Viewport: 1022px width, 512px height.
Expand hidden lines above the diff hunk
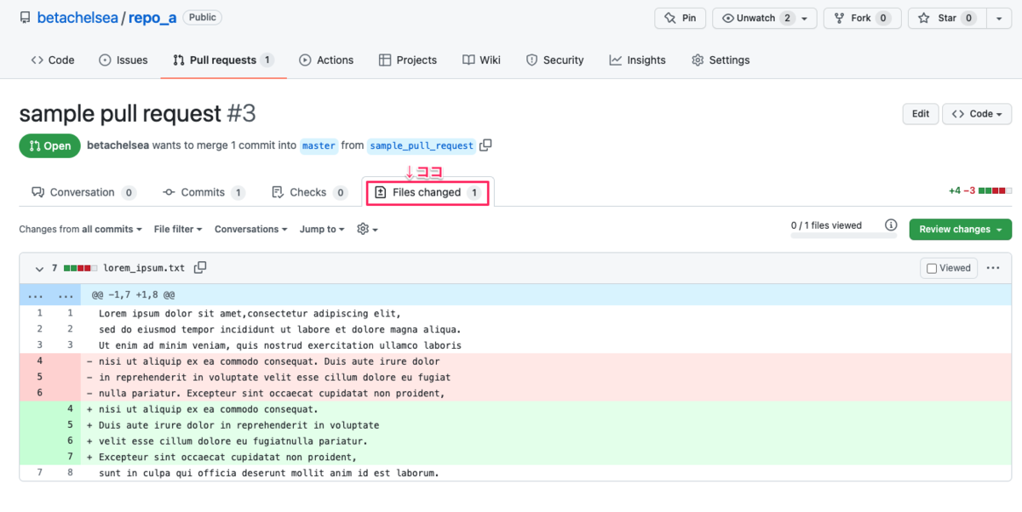click(50, 294)
